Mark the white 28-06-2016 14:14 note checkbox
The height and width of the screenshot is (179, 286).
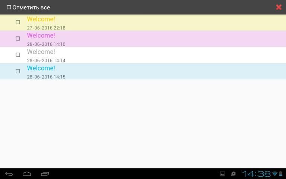click(x=18, y=55)
